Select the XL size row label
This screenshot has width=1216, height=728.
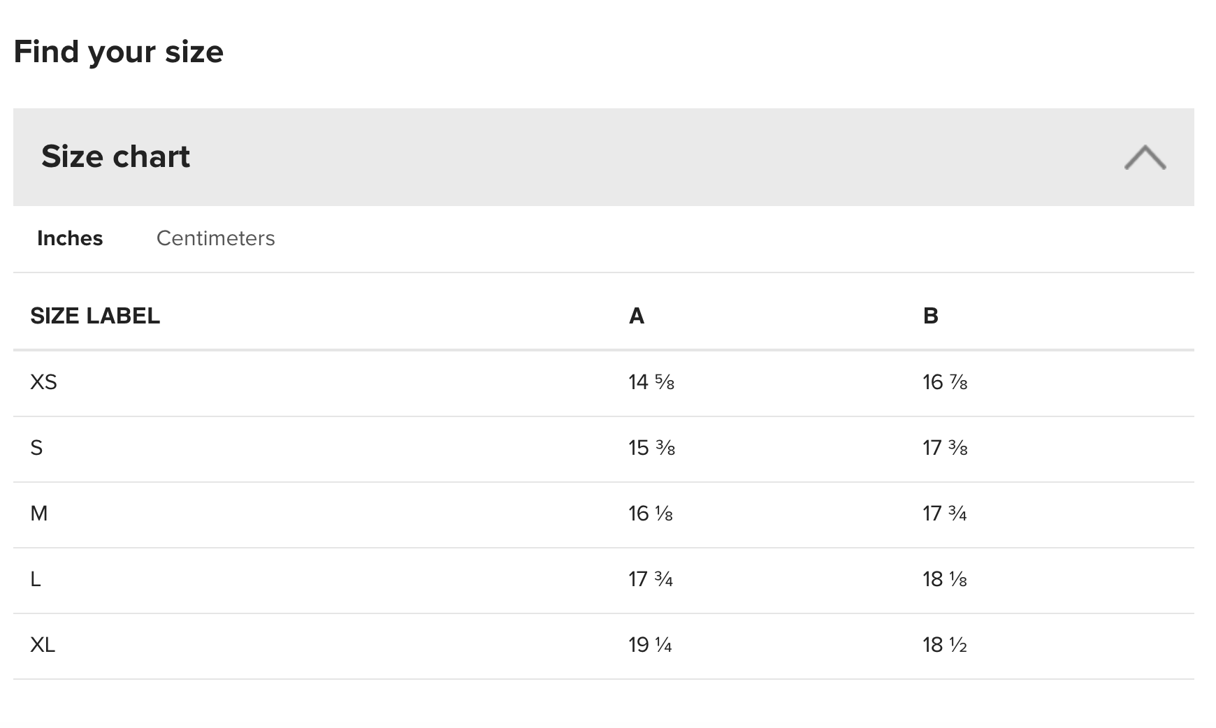click(x=43, y=645)
